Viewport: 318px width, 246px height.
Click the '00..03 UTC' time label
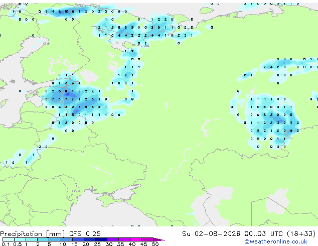point(263,234)
